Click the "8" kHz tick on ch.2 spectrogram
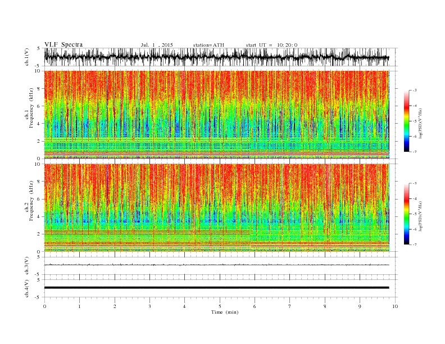Image resolution: width=445 pixels, height=344 pixels. coord(39,182)
